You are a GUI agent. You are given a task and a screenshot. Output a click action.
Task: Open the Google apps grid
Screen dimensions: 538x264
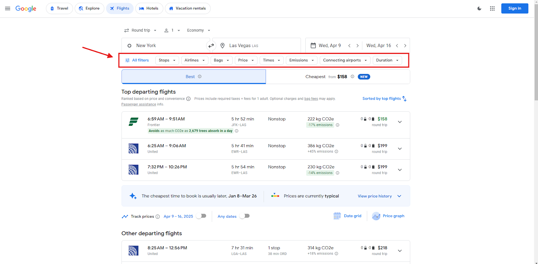point(492,8)
